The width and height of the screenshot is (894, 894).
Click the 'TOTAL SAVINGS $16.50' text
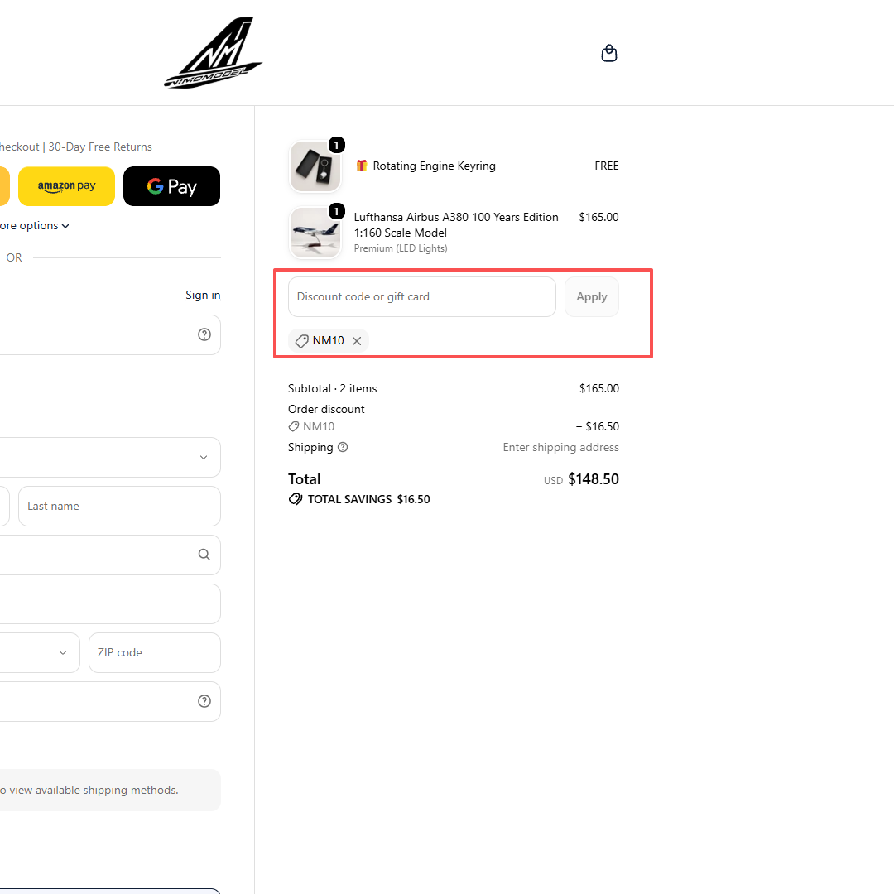pyautogui.click(x=369, y=499)
